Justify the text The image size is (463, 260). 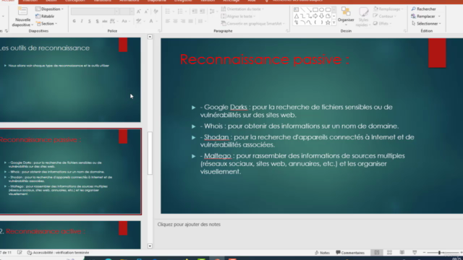tap(191, 21)
